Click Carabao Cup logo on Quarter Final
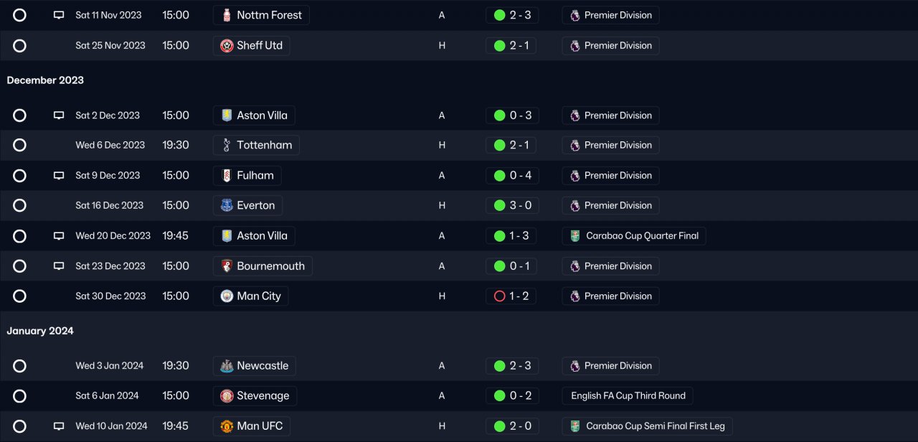This screenshot has width=918, height=442. 575,236
